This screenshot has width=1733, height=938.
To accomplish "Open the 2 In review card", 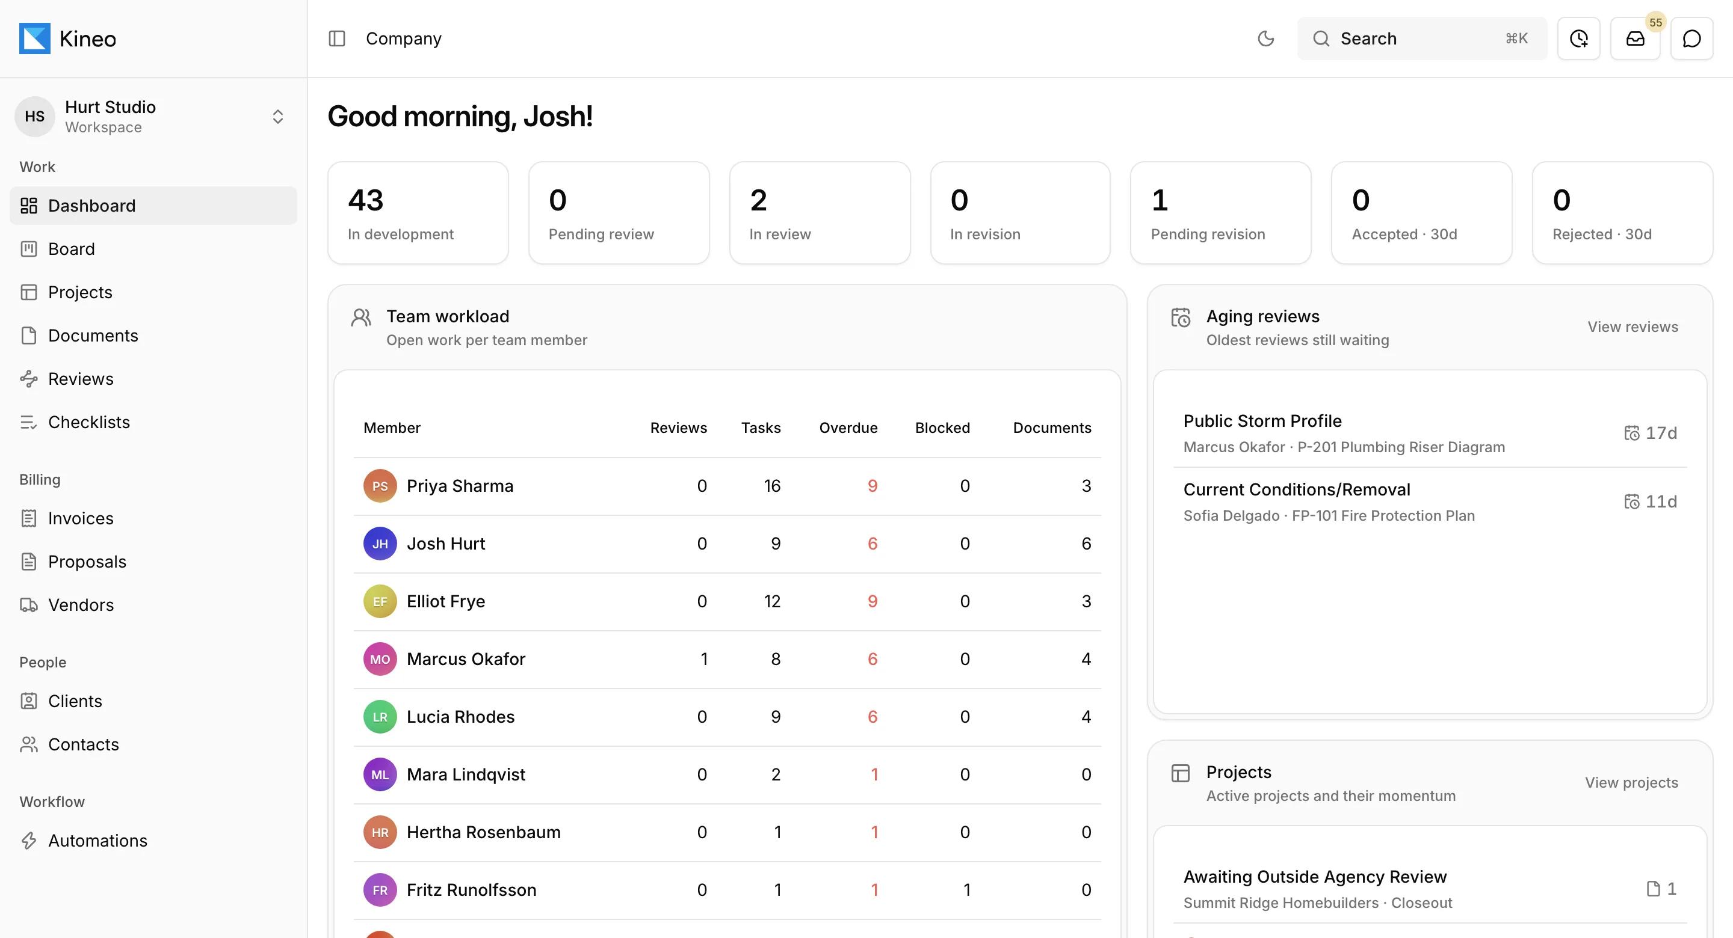I will [x=820, y=212].
